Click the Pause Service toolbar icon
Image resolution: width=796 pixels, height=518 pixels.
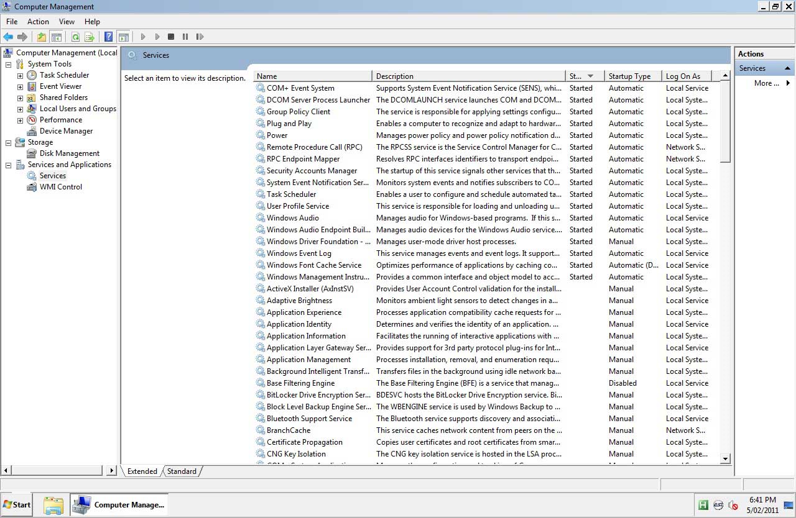pos(185,37)
